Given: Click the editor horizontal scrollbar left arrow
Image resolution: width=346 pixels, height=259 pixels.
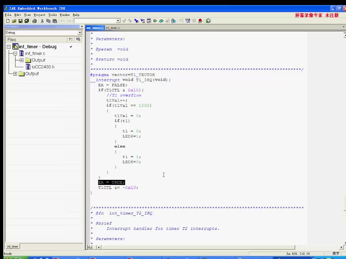Looking at the screenshot, I should tap(99, 247).
